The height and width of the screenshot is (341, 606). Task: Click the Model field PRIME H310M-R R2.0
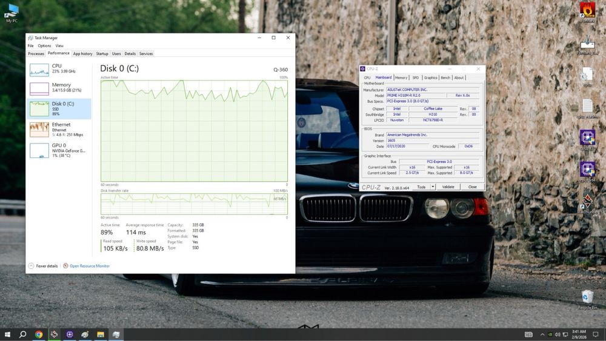[x=415, y=95]
